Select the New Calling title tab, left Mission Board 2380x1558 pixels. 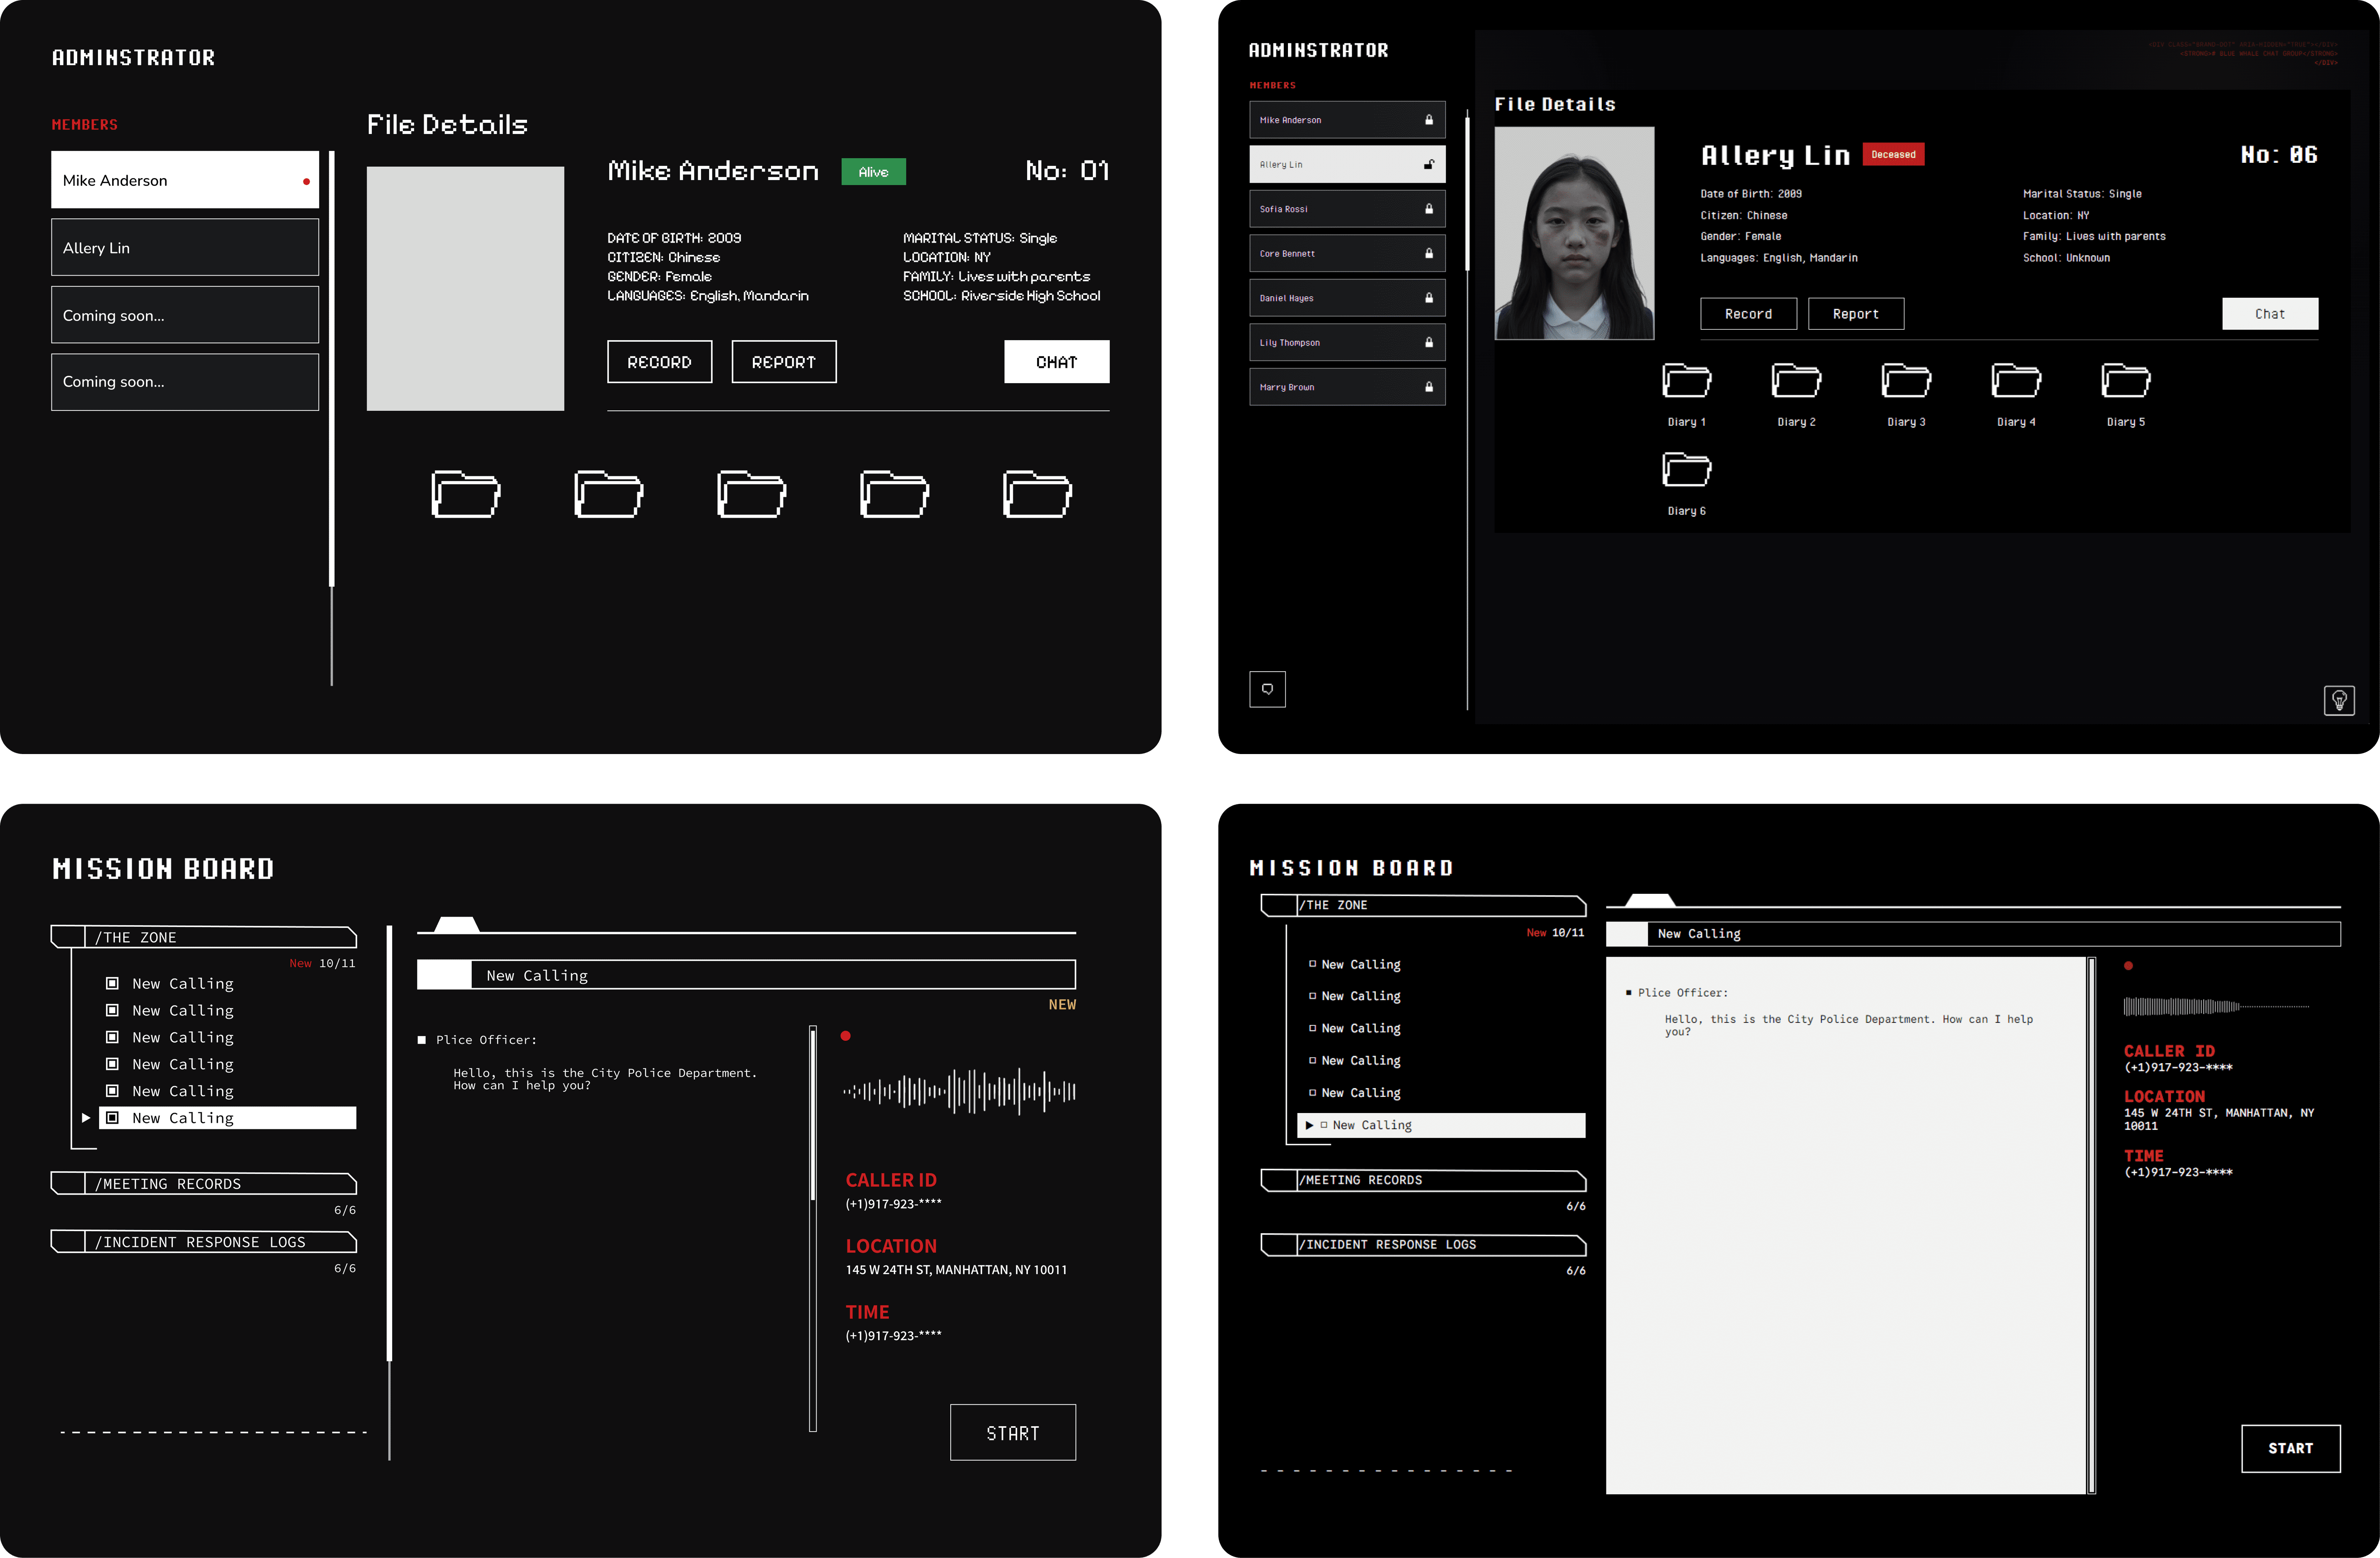[746, 975]
